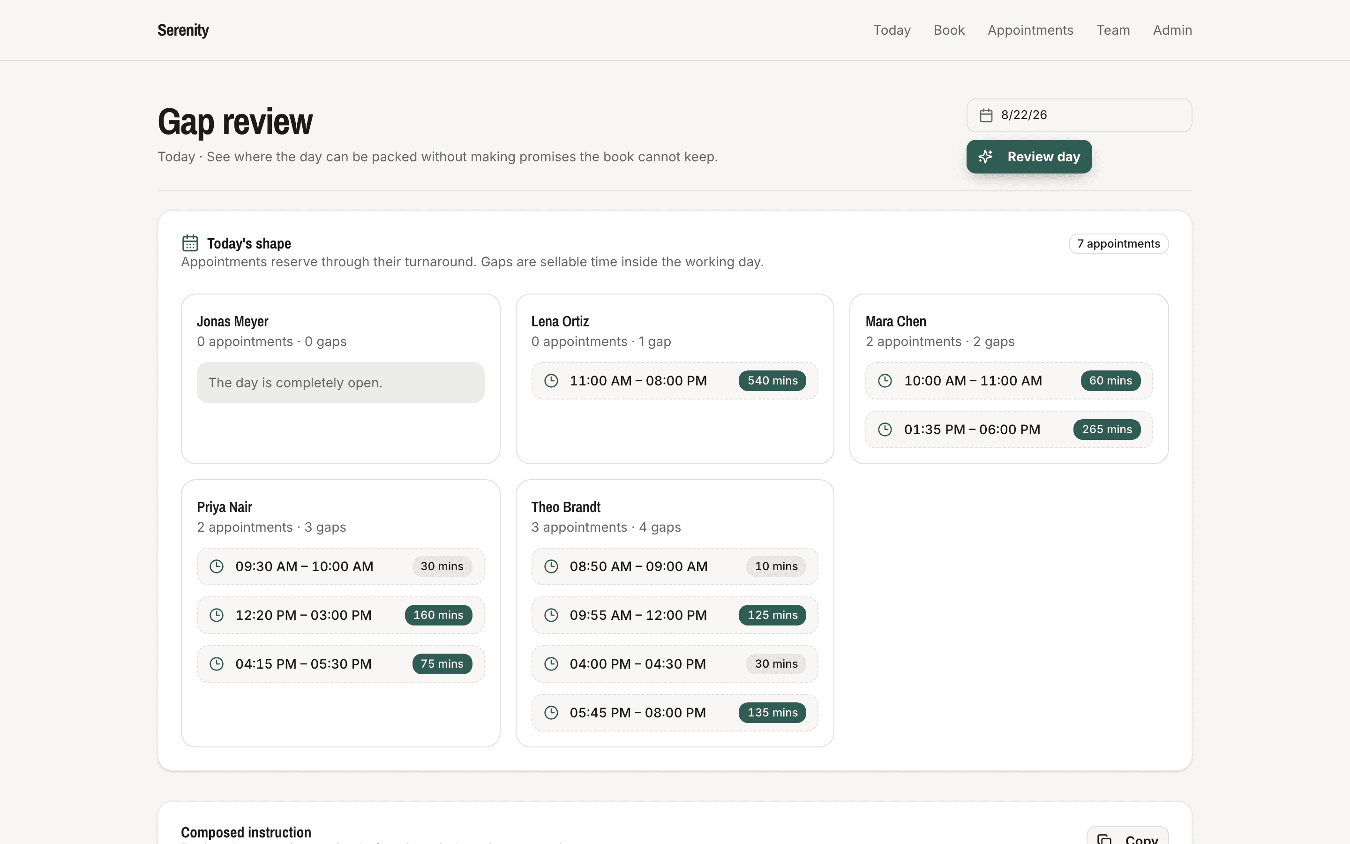Select the 7 appointments badge

[1118, 244]
